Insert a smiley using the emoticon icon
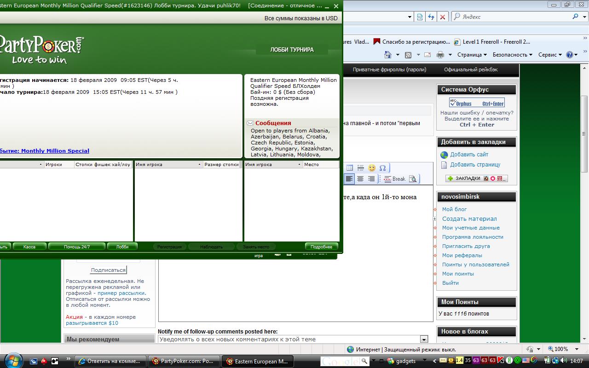Screen dimensions: 589x368 coord(372,168)
